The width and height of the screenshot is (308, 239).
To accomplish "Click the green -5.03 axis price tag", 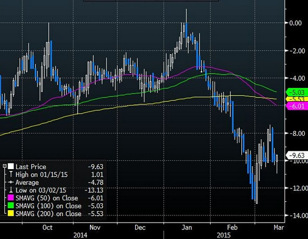I will pos(297,92).
